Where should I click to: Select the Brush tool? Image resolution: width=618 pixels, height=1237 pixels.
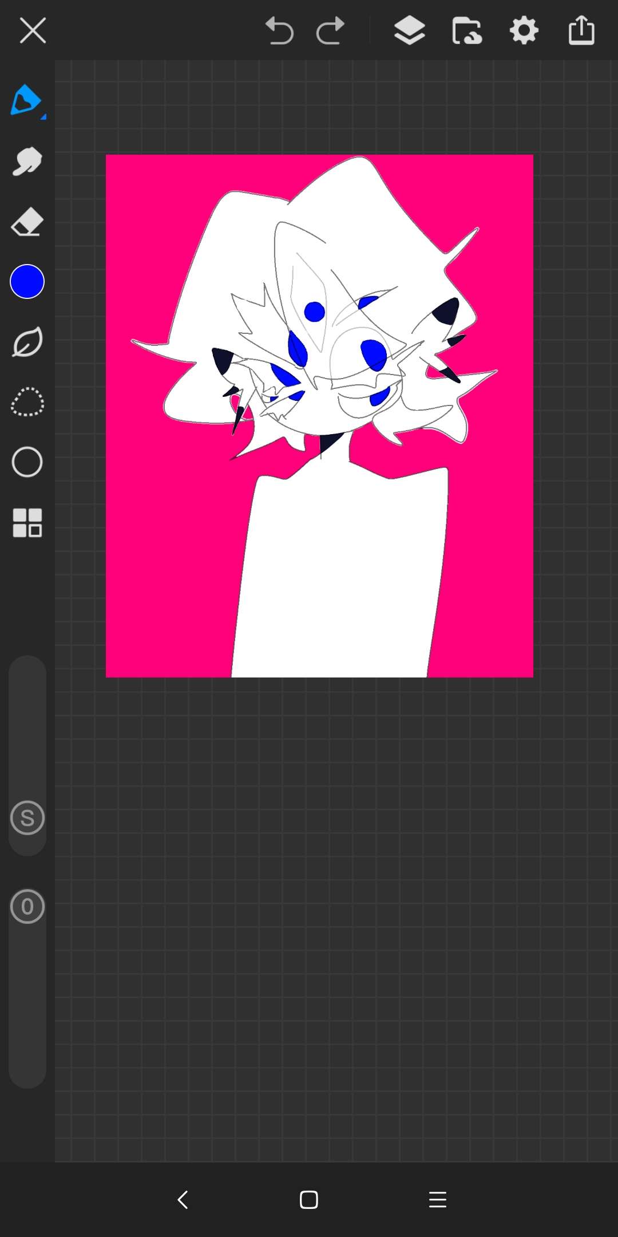point(26,100)
